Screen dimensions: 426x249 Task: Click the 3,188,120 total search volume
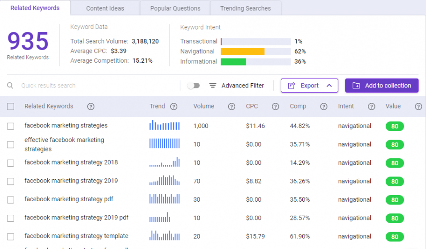click(145, 41)
